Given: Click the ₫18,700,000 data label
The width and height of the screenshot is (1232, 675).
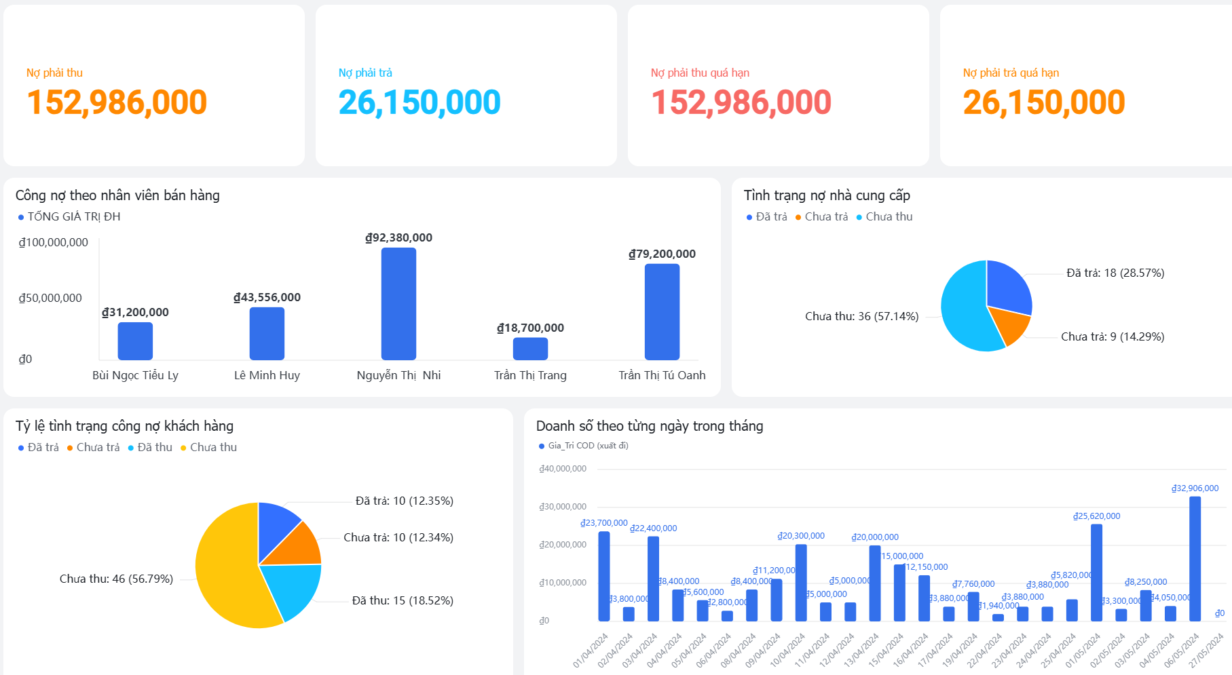Looking at the screenshot, I should pos(530,328).
